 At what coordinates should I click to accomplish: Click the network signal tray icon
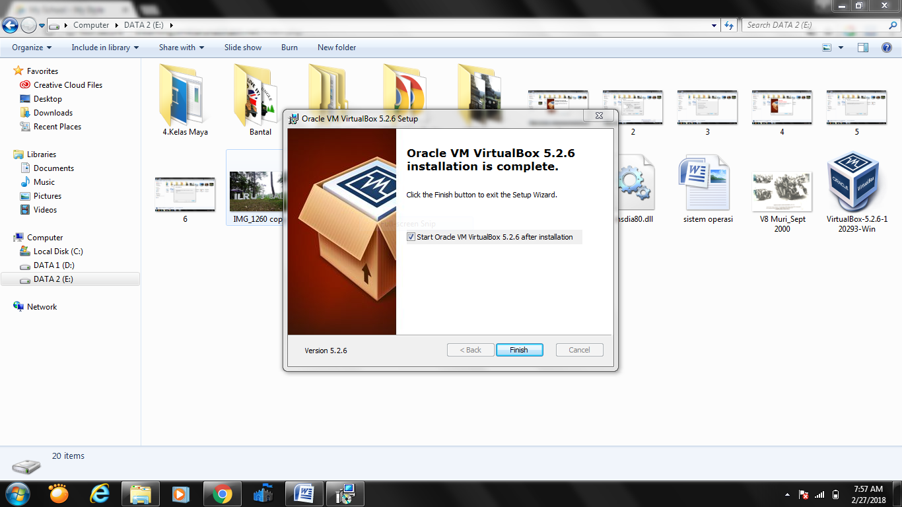819,494
